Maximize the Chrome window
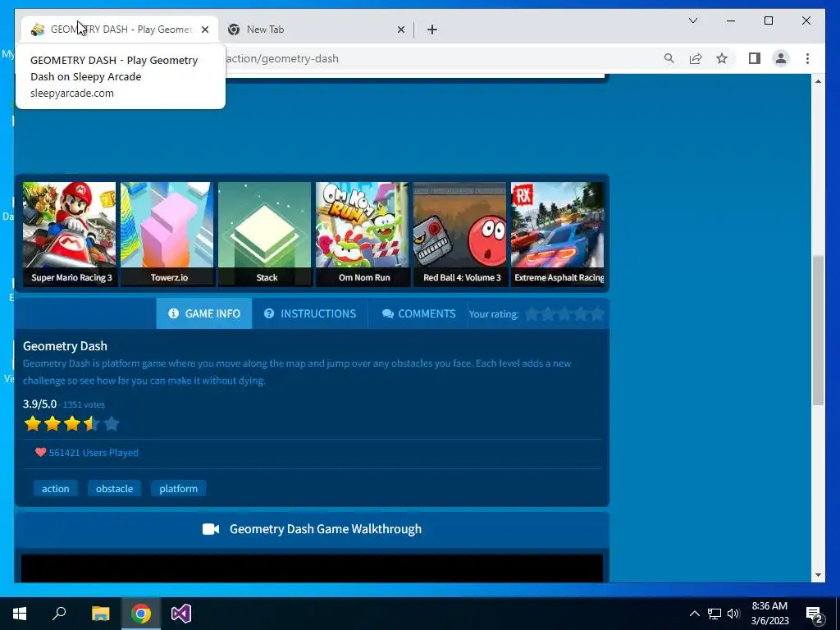The image size is (840, 630). coord(768,21)
